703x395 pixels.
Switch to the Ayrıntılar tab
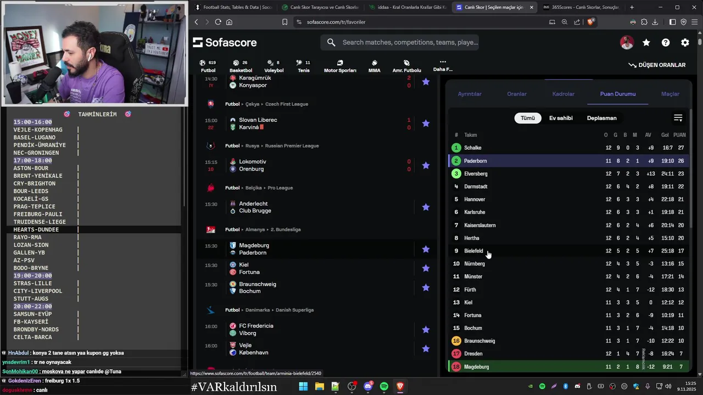pyautogui.click(x=470, y=94)
